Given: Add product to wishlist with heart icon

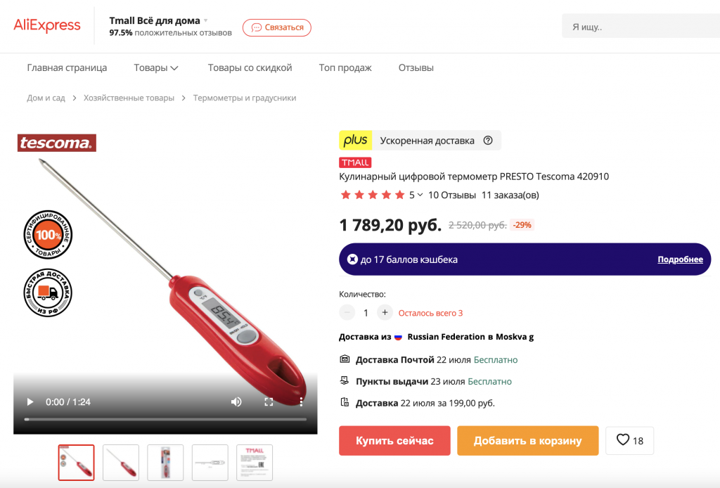Looking at the screenshot, I should (x=629, y=440).
